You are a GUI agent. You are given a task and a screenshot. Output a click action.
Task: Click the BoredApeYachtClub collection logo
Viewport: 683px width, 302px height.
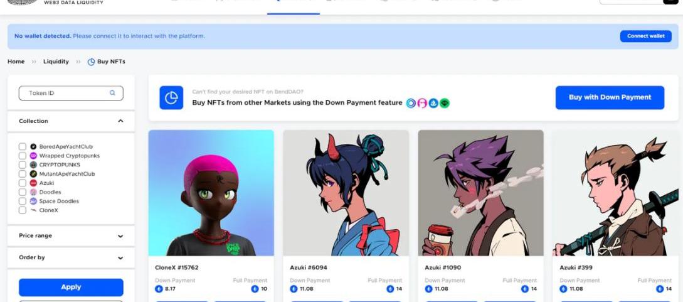(x=33, y=146)
